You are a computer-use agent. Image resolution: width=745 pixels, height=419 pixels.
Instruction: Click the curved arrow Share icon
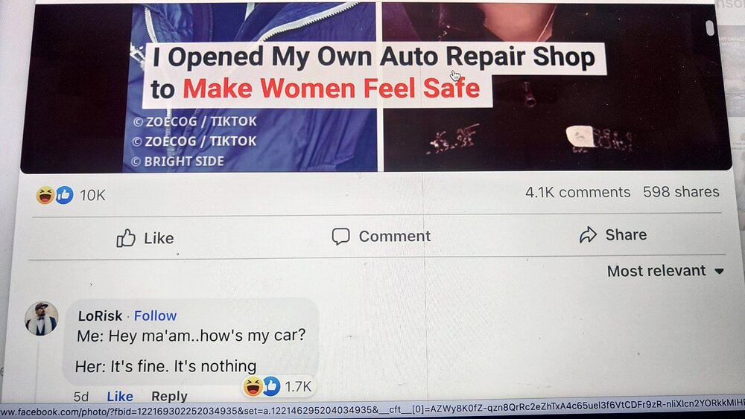(589, 234)
